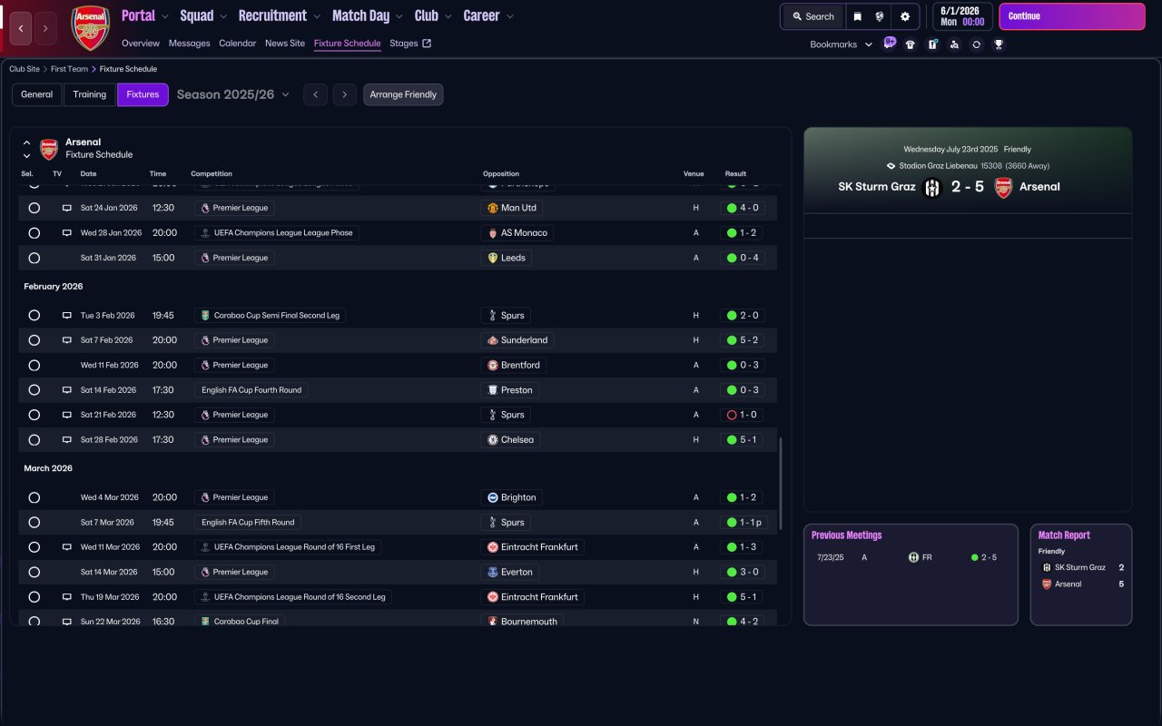Click the Brentford club badge

coord(493,365)
